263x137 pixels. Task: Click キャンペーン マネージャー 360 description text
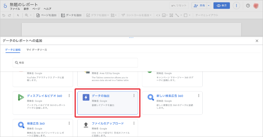pyautogui.click(x=175, y=79)
